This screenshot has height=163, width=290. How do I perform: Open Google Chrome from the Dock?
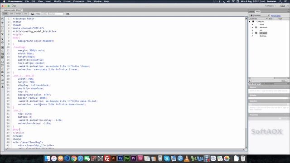pos(74,158)
